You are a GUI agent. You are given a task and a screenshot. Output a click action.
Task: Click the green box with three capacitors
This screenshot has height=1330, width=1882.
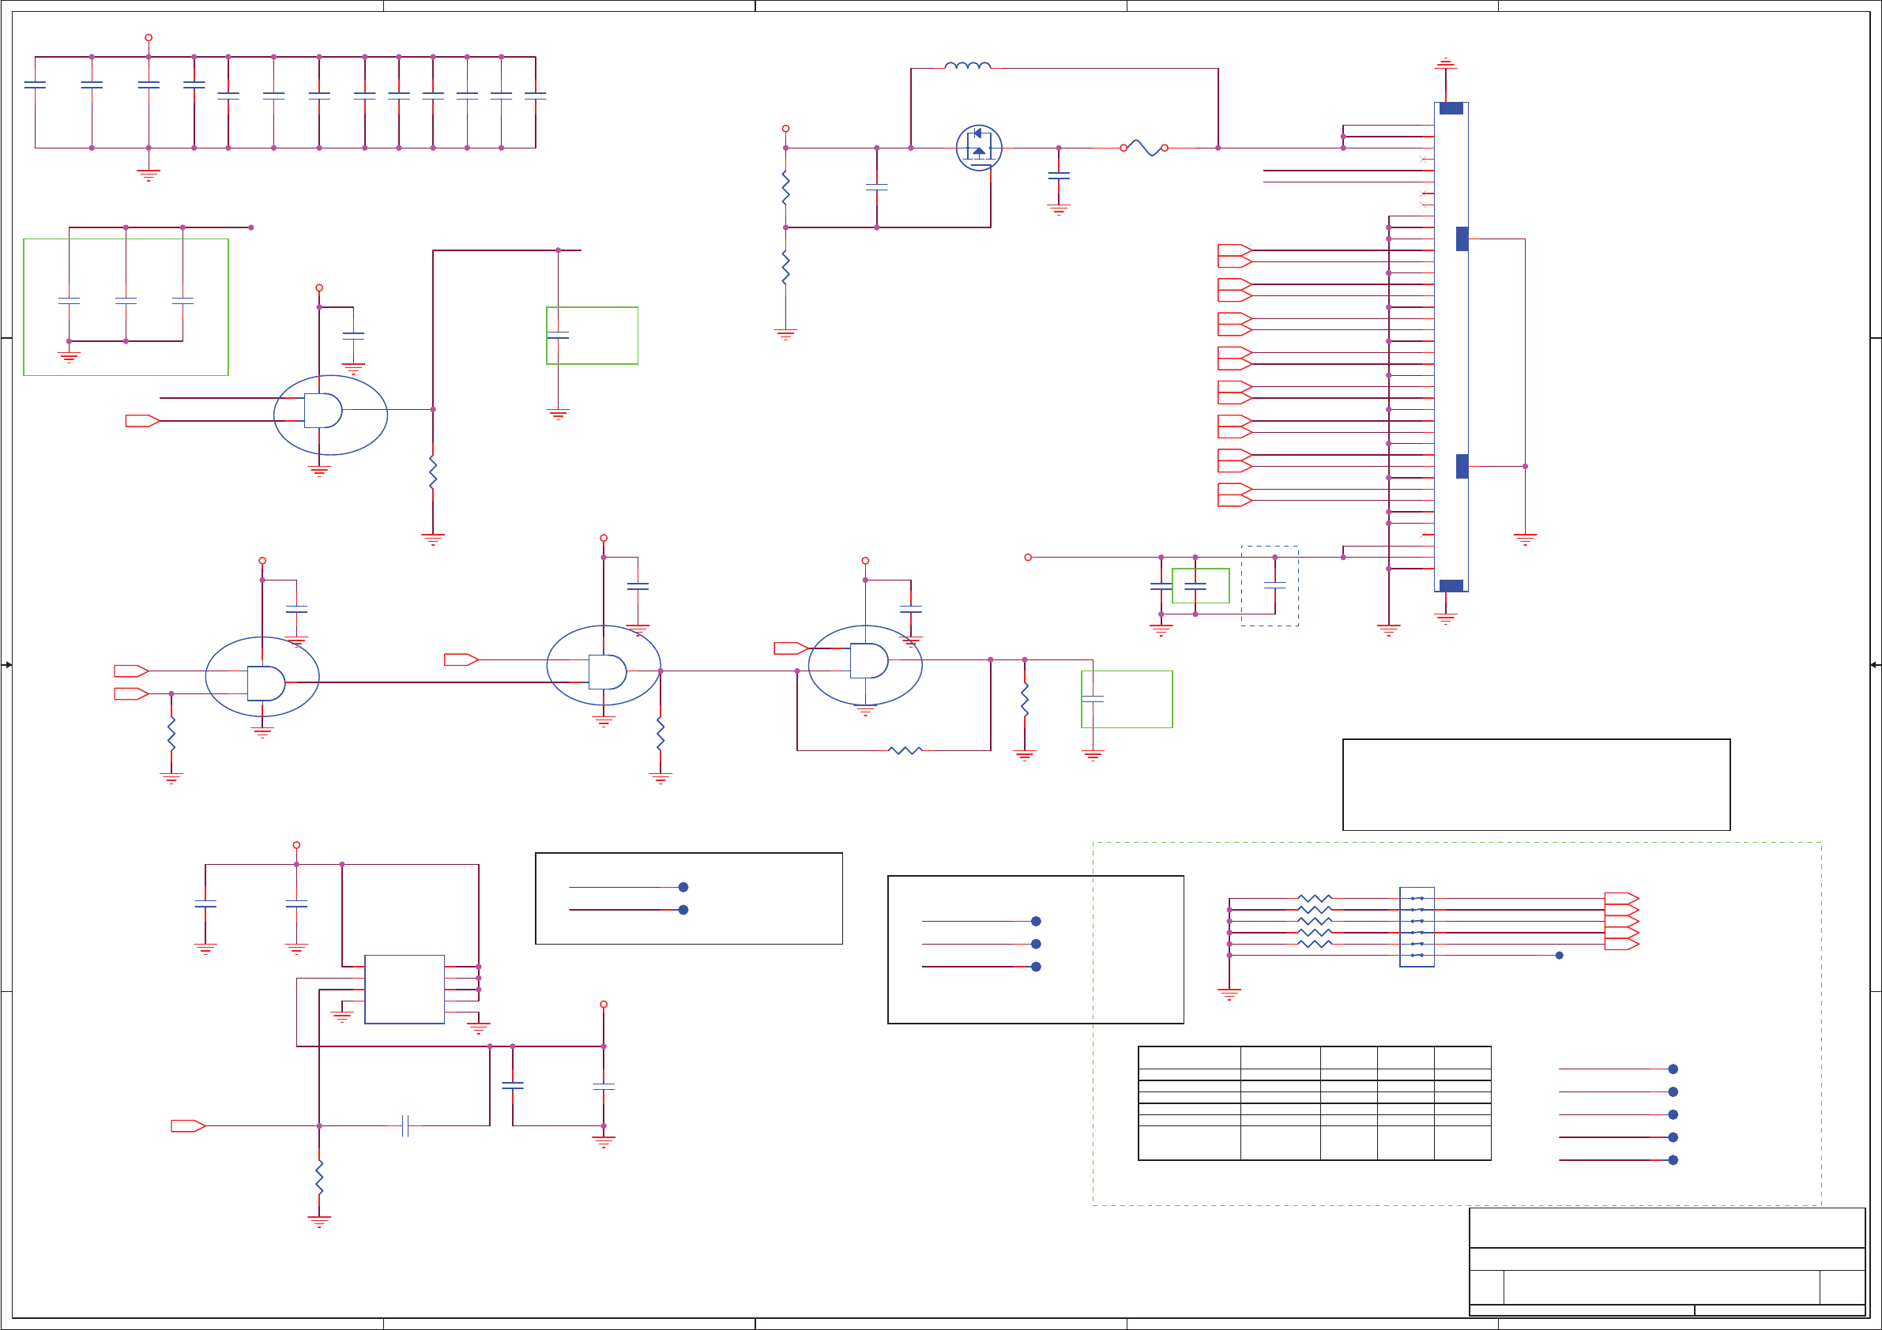coord(126,306)
